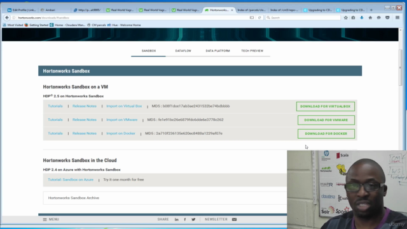
Task: Open Tutorials link in VMware row
Action: point(55,120)
